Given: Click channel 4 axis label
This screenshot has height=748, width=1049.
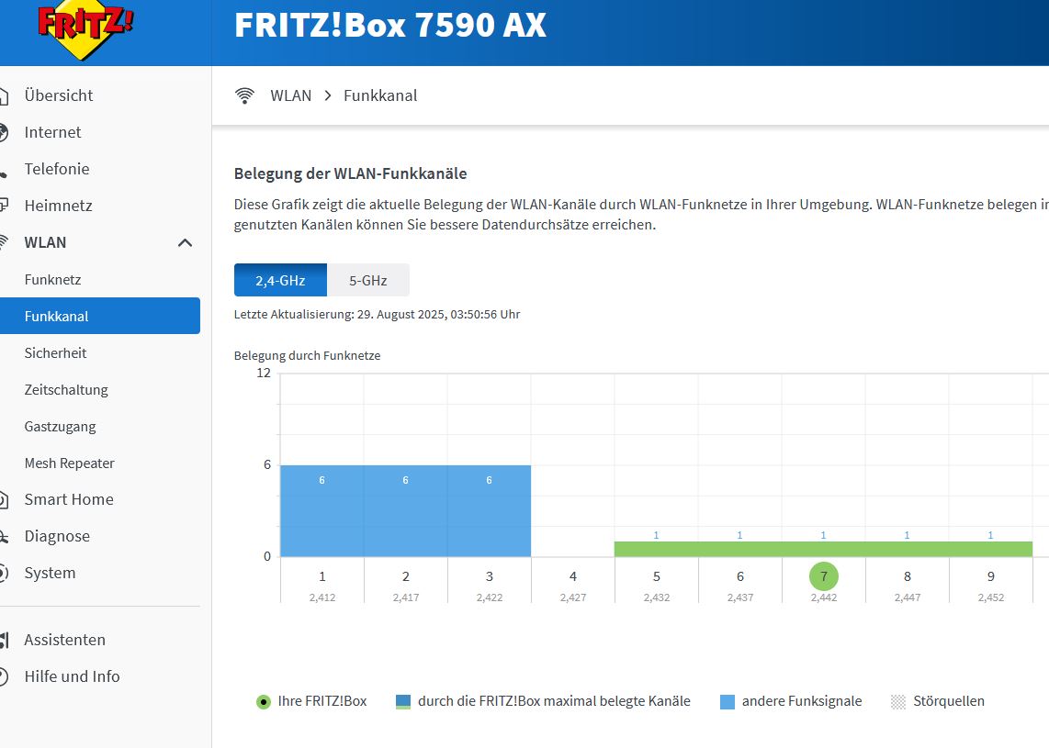Looking at the screenshot, I should click(x=572, y=576).
